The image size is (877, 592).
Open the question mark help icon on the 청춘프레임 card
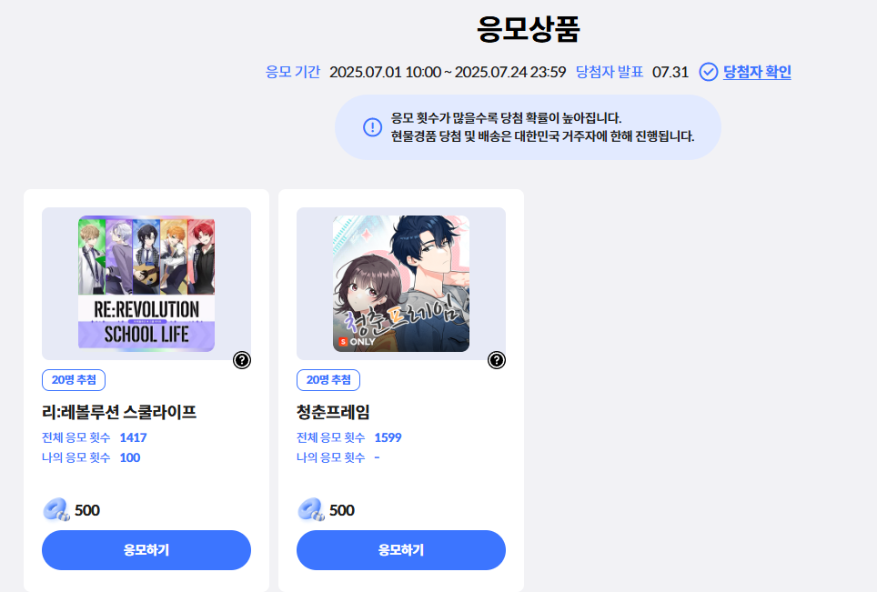pos(496,360)
